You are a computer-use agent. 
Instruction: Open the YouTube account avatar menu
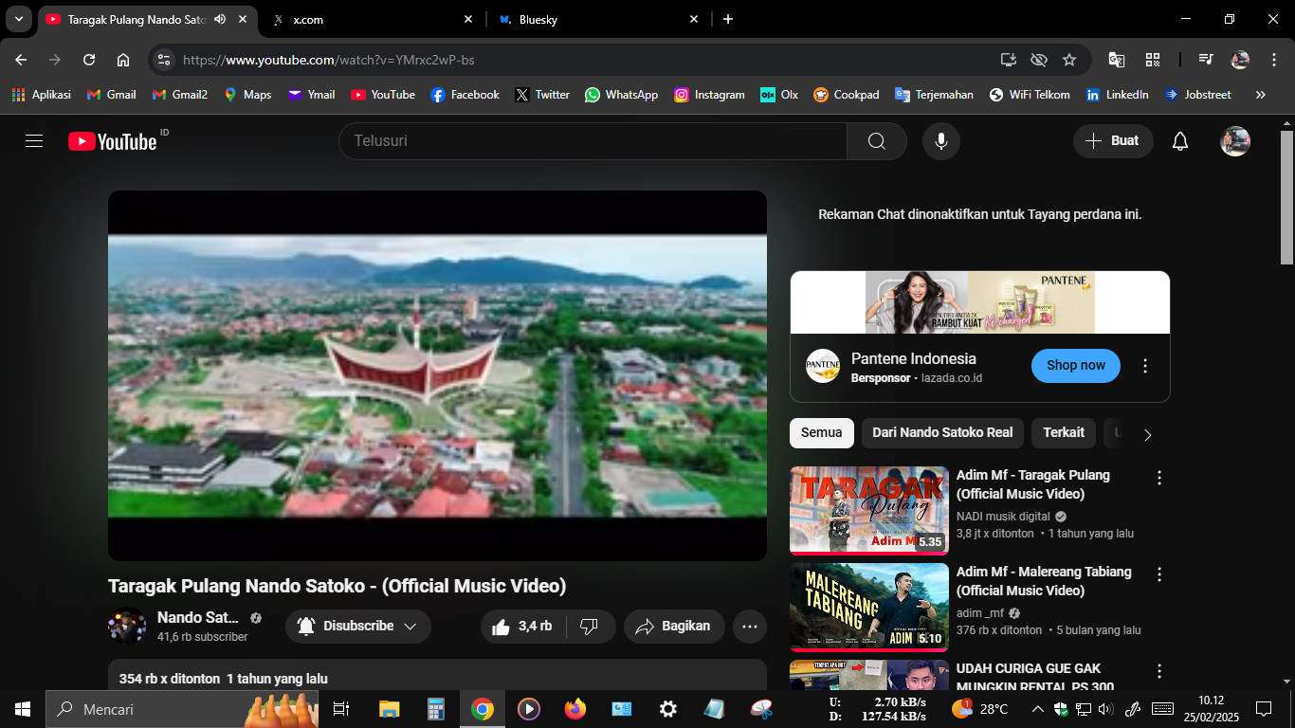(1235, 141)
